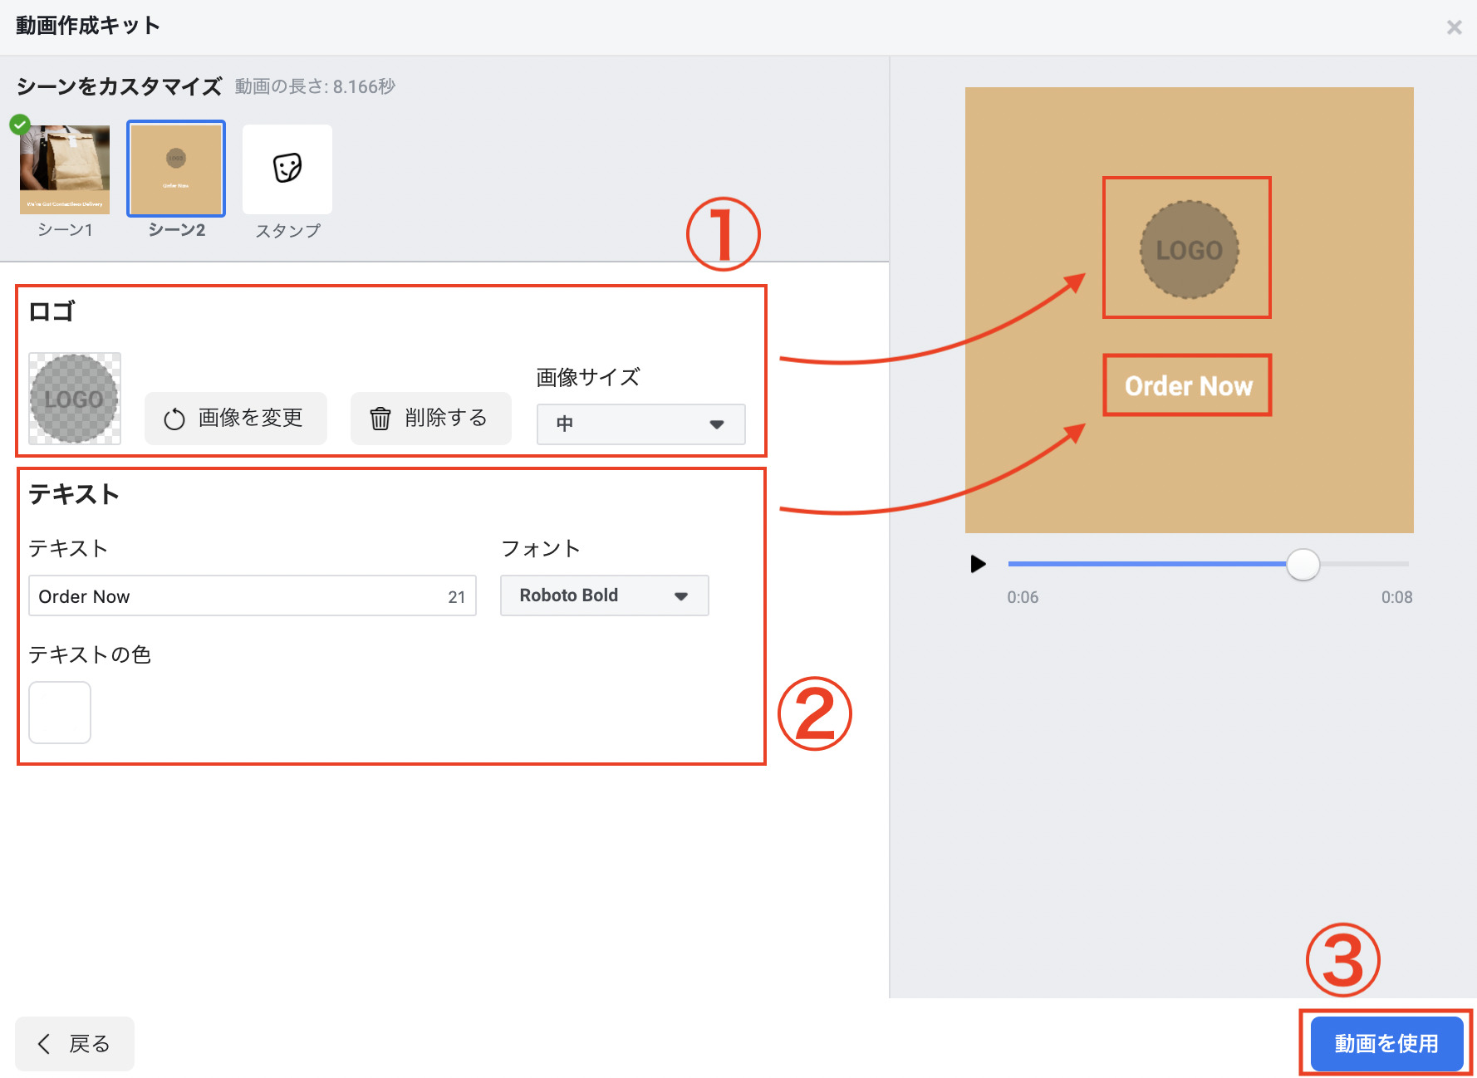Click the arrow on the フォント selector
Screen dimensions: 1477x1078
[681, 596]
